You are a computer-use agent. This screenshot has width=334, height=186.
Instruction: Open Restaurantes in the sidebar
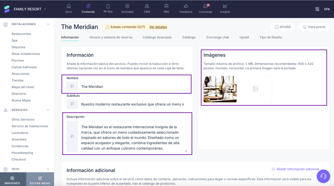point(21,34)
